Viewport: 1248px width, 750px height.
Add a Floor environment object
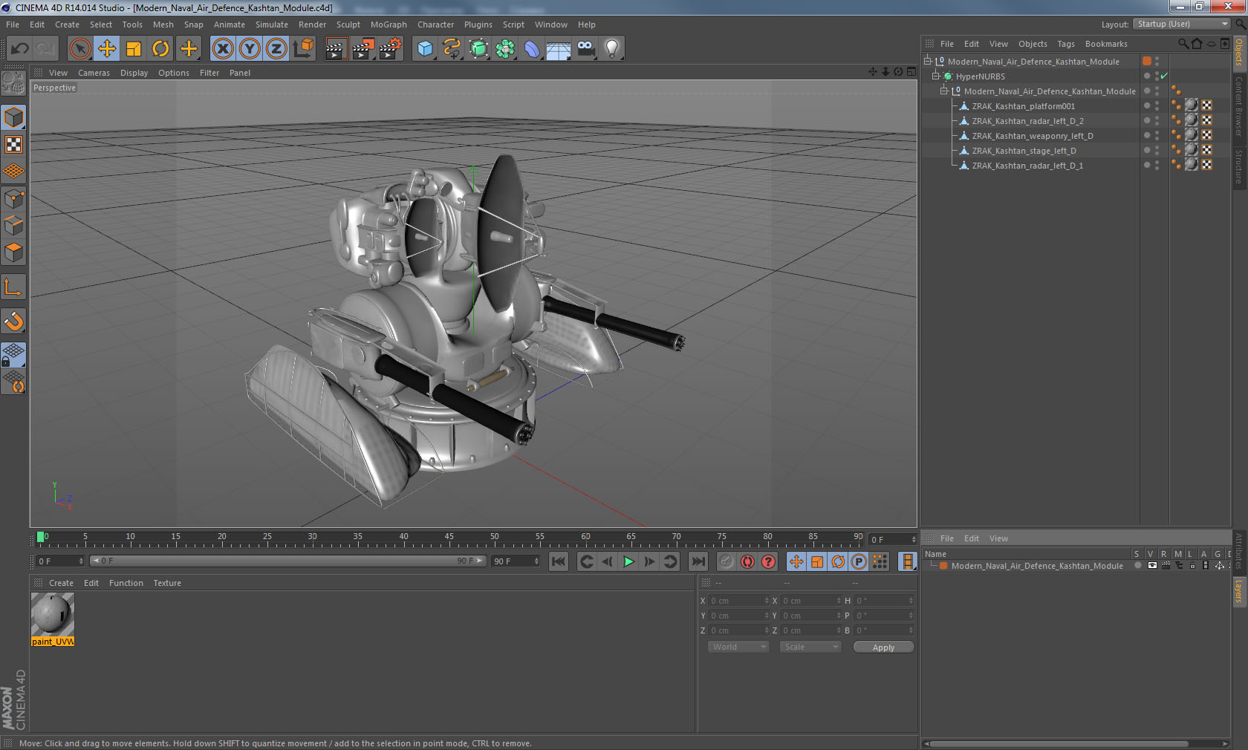[x=559, y=49]
